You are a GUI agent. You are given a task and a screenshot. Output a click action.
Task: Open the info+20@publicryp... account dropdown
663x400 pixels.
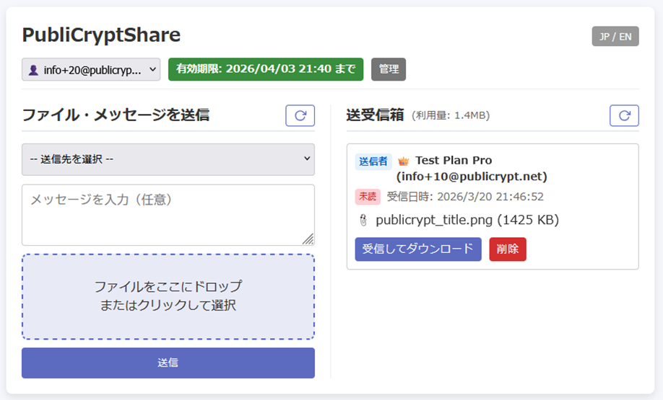pos(91,70)
